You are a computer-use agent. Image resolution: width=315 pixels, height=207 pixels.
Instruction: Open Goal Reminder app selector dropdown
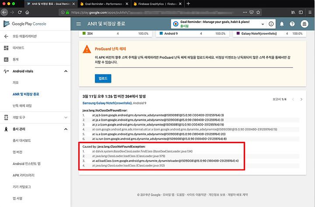(262, 24)
